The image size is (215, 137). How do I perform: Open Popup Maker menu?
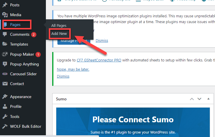pos(22,54)
